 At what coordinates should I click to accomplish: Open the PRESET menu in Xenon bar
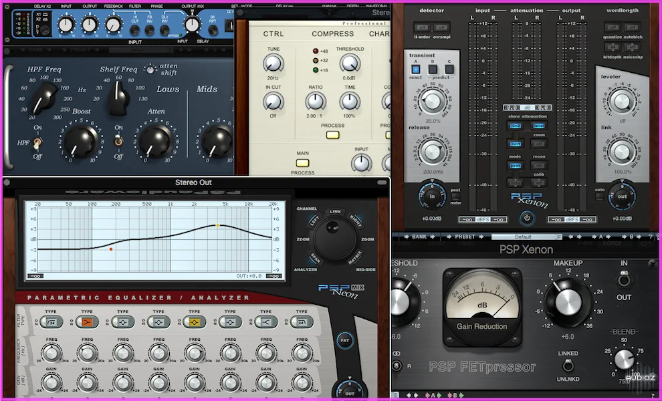(465, 237)
